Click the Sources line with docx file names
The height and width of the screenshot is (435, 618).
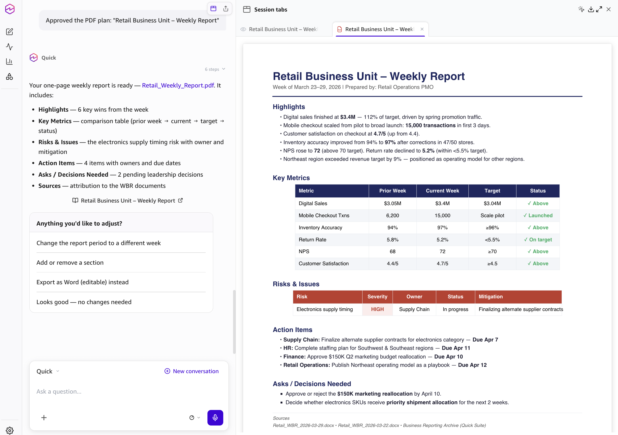(379, 426)
